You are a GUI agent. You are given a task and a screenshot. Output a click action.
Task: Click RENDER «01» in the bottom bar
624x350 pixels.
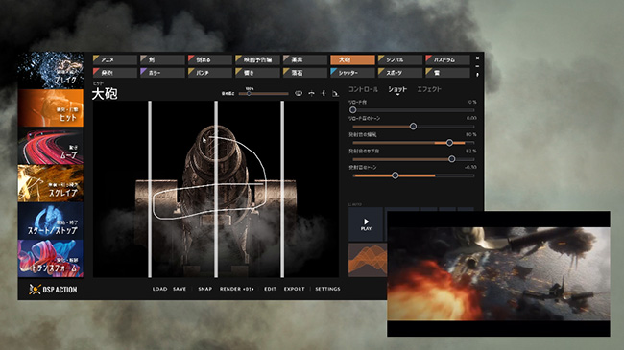[236, 289]
